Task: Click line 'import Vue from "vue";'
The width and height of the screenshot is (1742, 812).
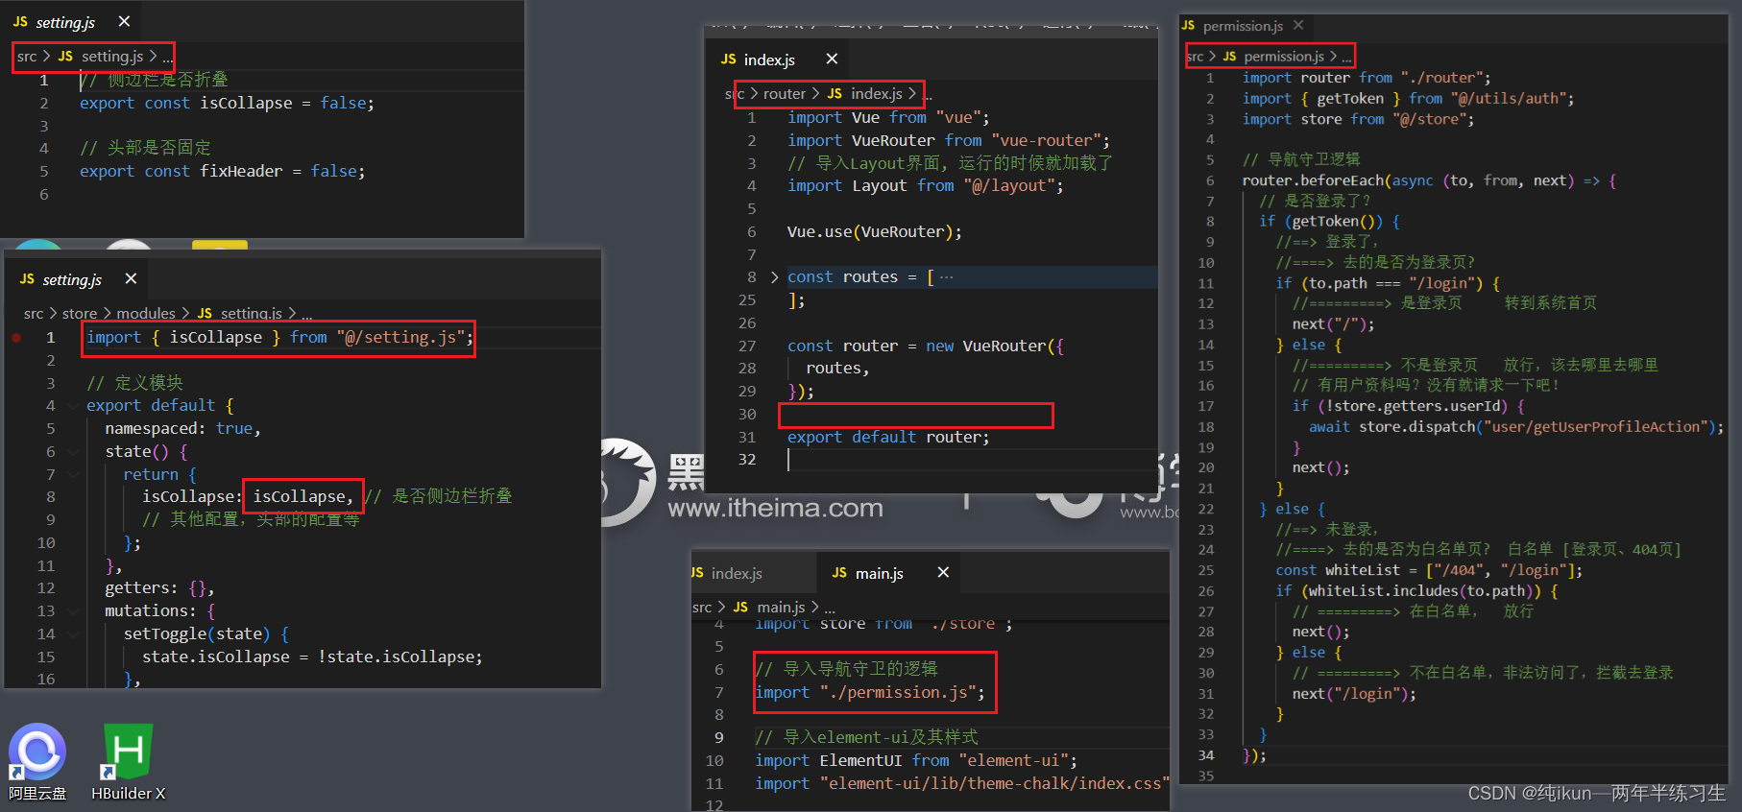Action: point(888,117)
